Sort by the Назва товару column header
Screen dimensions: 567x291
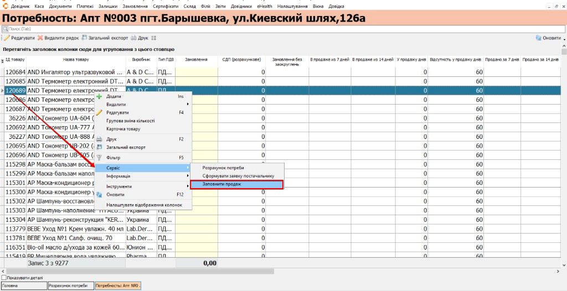pos(76,59)
